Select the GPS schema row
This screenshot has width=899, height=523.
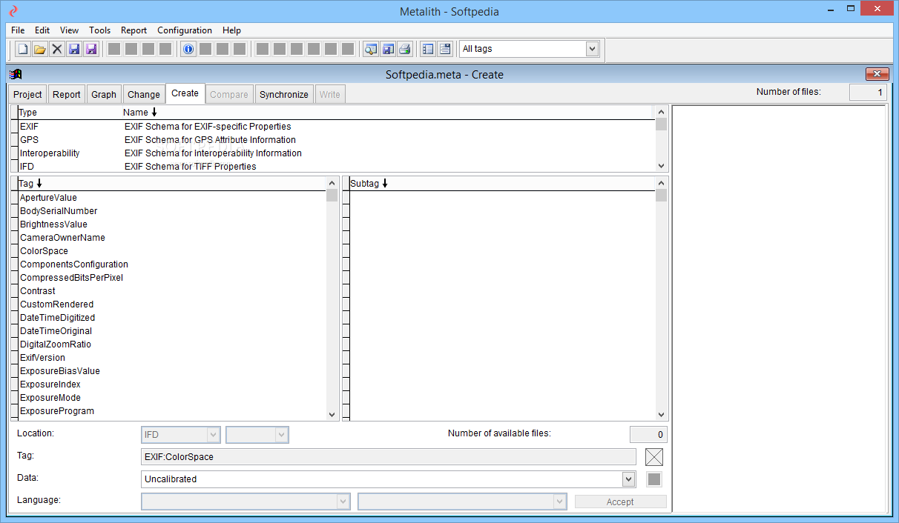(x=337, y=140)
